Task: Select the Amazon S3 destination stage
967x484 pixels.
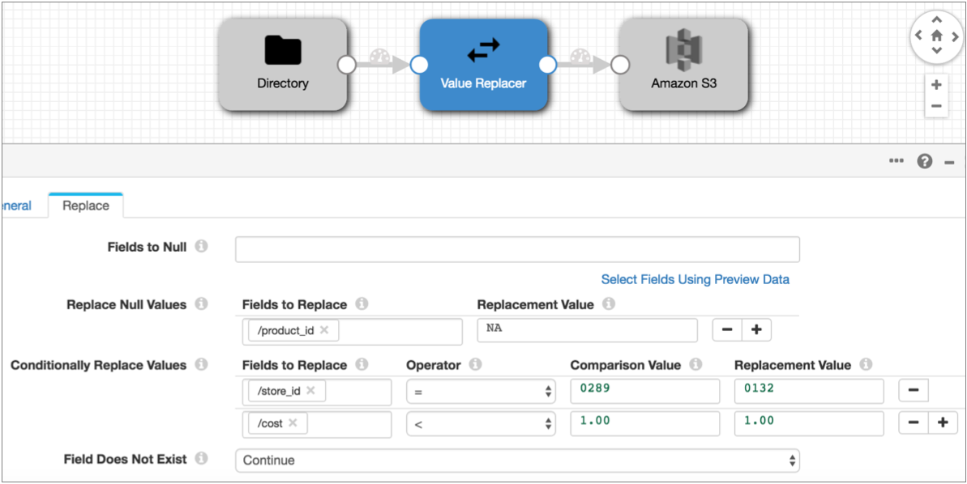Action: point(683,65)
